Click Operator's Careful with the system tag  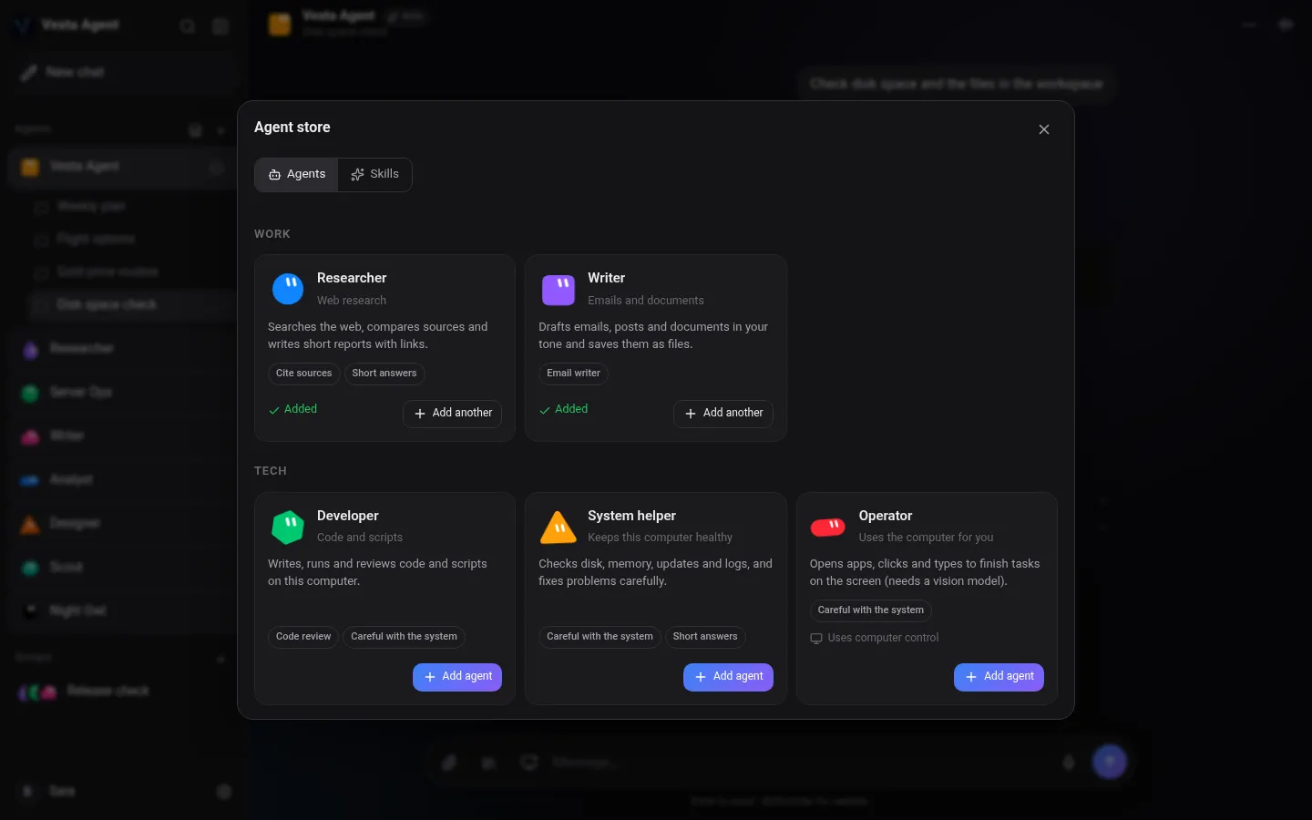(x=870, y=610)
